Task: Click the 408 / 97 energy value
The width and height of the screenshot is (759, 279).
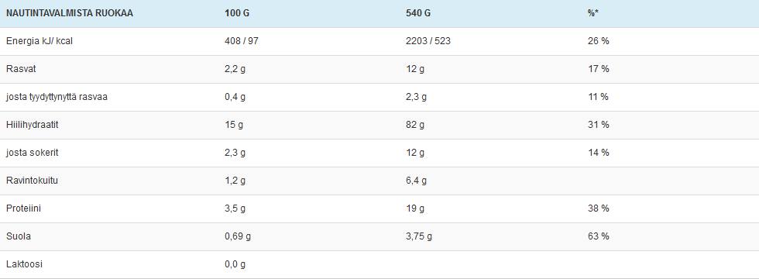Action: click(242, 41)
